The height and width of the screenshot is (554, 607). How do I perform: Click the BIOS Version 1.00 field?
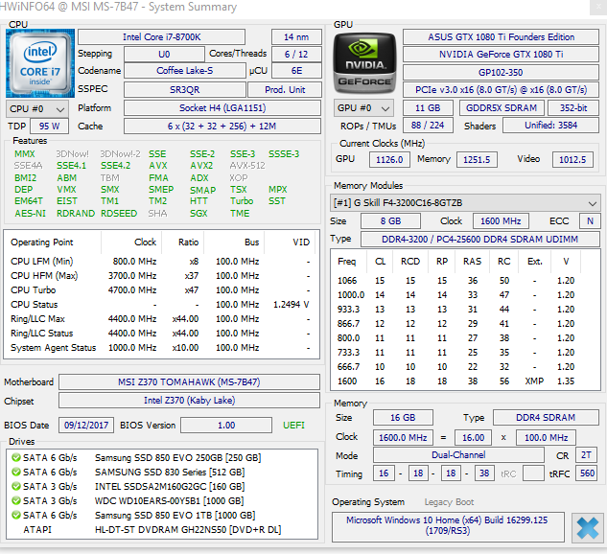click(226, 426)
